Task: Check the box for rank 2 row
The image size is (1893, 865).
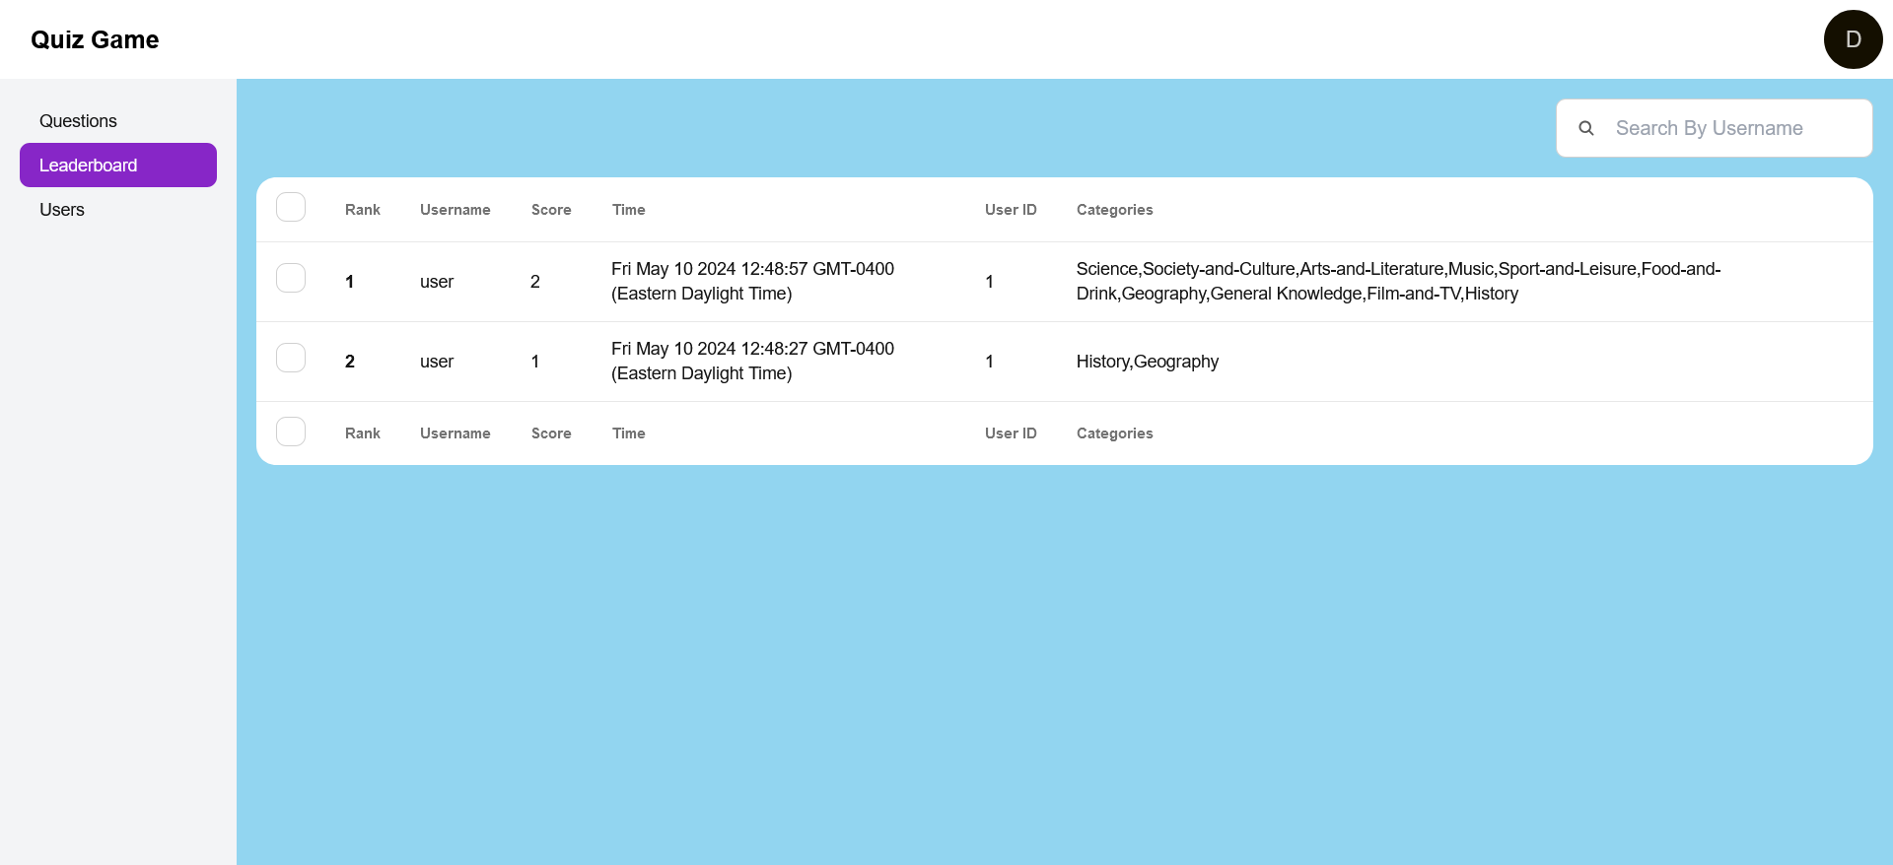Action: (291, 359)
